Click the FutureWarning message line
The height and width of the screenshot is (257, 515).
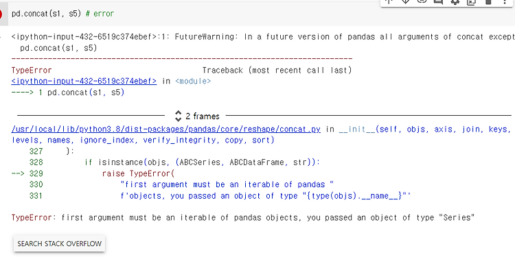pos(263,37)
